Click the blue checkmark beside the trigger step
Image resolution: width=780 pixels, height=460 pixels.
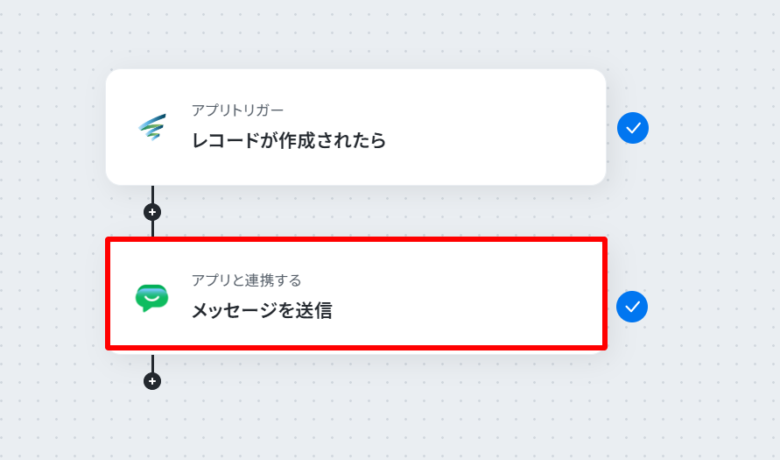pyautogui.click(x=633, y=128)
